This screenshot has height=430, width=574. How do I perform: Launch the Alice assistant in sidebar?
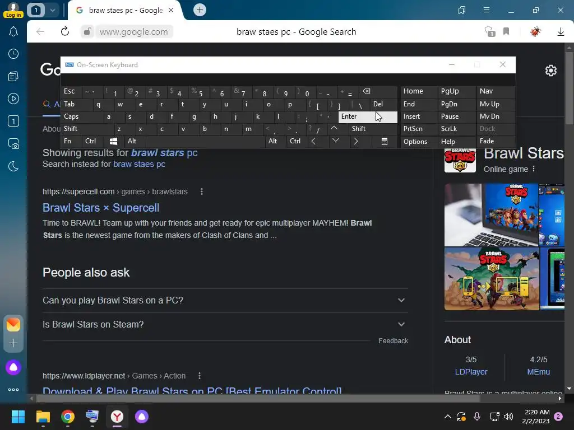tap(13, 367)
